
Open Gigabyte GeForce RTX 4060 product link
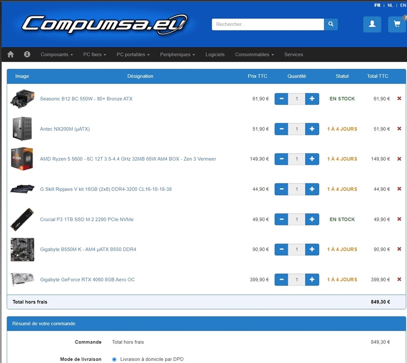click(87, 280)
